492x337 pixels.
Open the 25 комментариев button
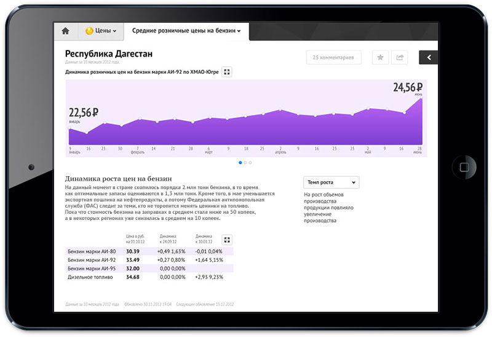coord(333,57)
